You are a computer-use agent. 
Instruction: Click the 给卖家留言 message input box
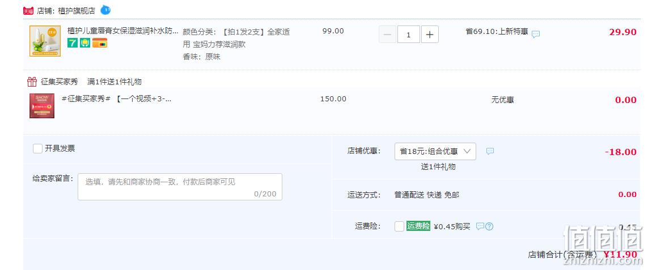coord(180,187)
